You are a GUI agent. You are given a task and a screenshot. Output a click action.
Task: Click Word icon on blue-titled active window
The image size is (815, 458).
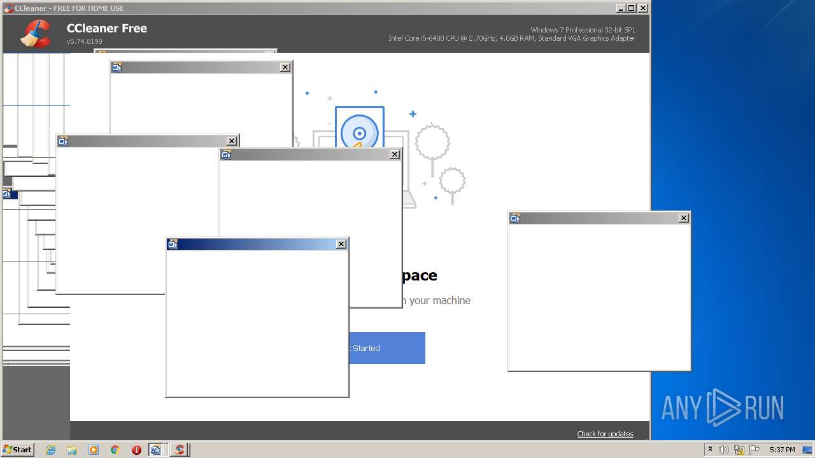[x=173, y=244]
